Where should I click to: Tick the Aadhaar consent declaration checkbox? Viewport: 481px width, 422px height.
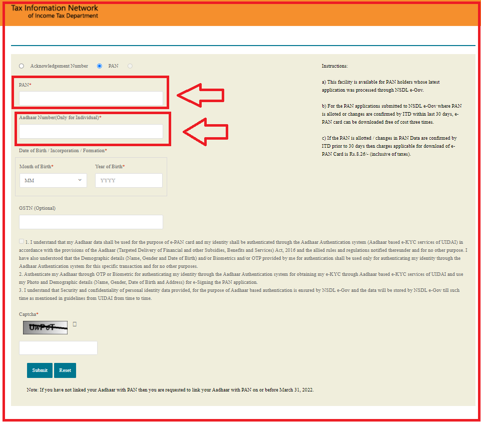(x=22, y=241)
